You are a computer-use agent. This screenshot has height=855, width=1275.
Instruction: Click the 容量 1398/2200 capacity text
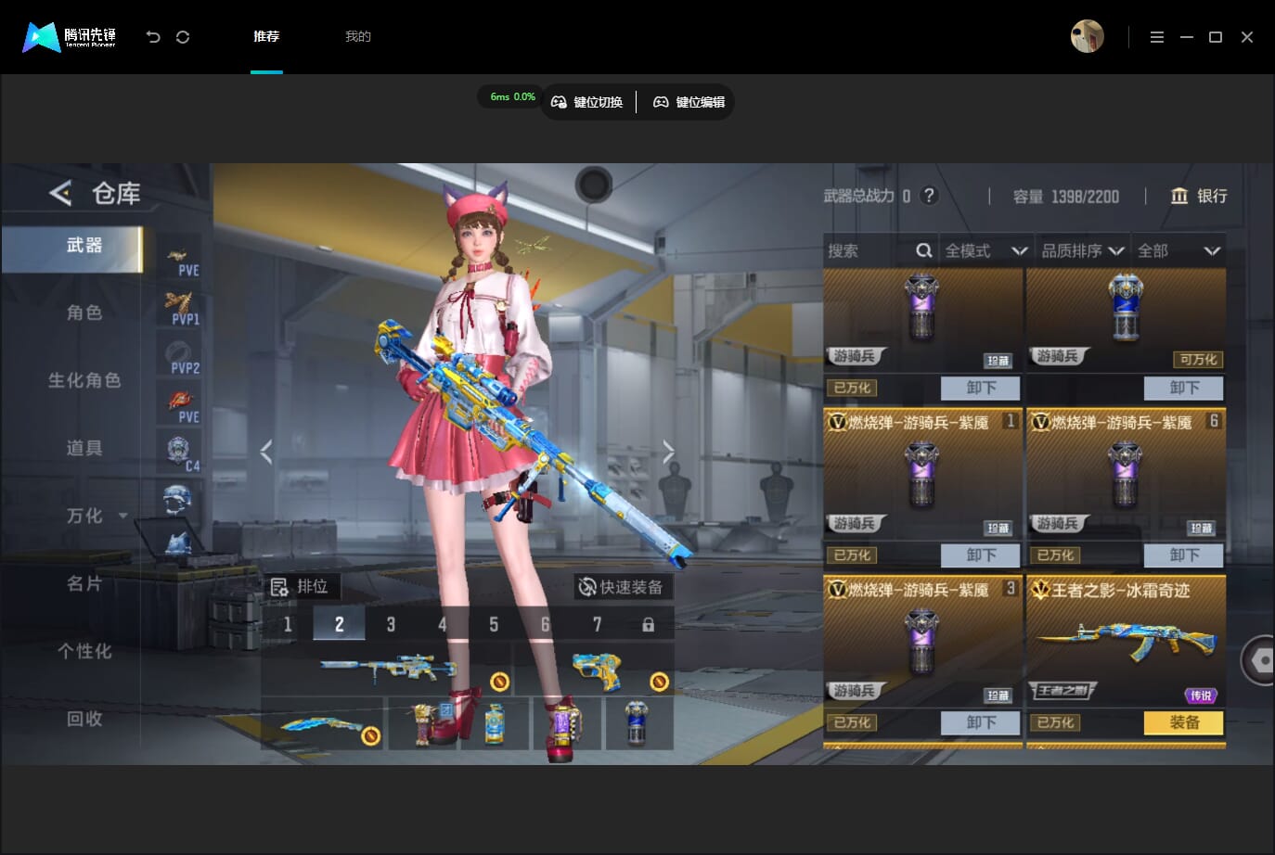1065,197
